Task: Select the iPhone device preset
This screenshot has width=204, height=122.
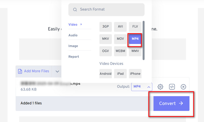Action: (x=135, y=74)
